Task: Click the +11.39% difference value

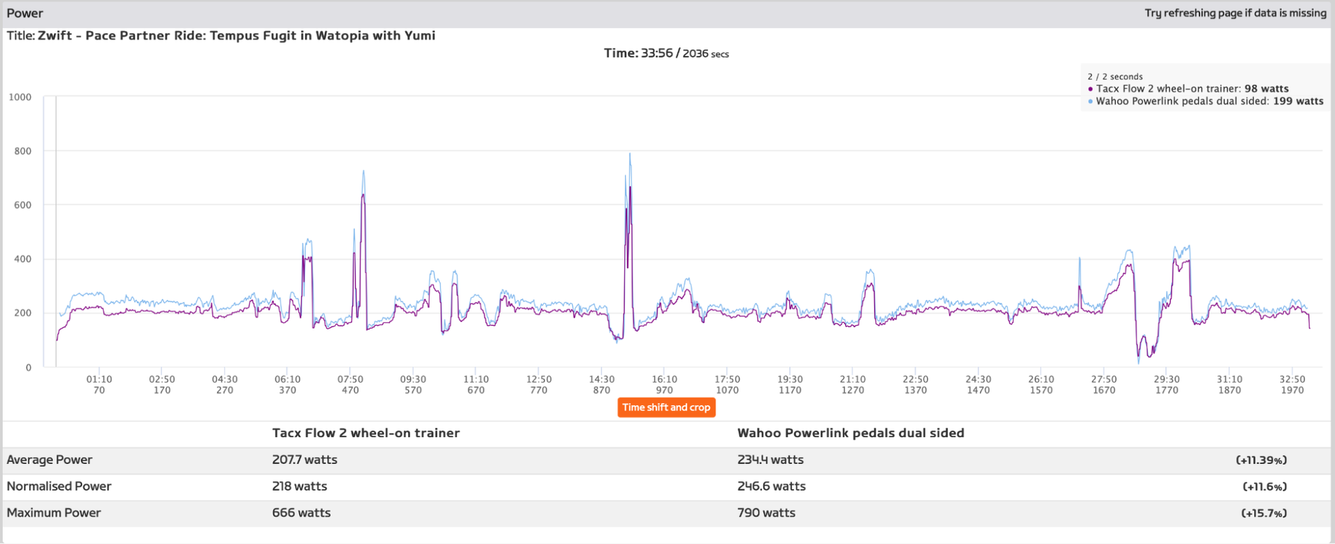Action: pos(1261,460)
